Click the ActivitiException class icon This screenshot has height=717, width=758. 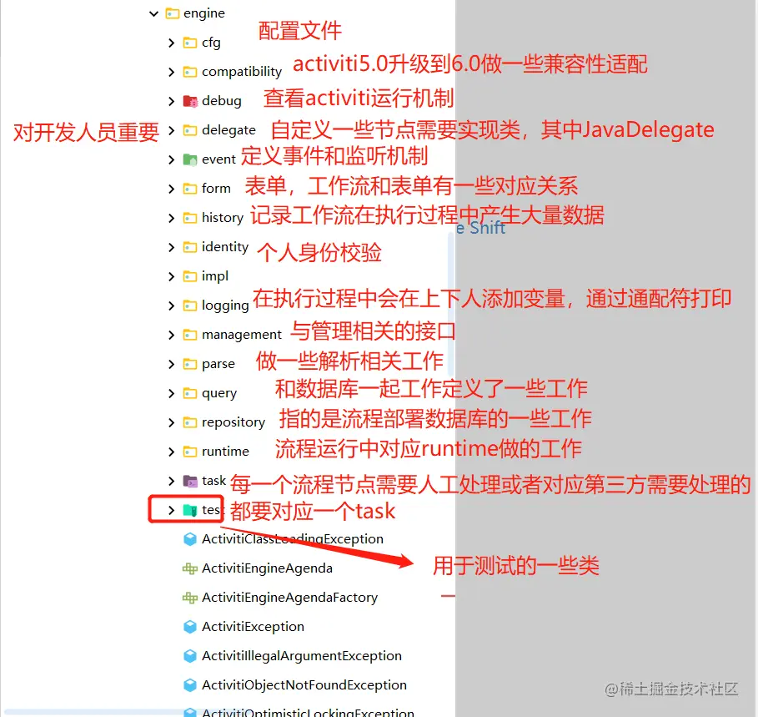pyautogui.click(x=190, y=626)
